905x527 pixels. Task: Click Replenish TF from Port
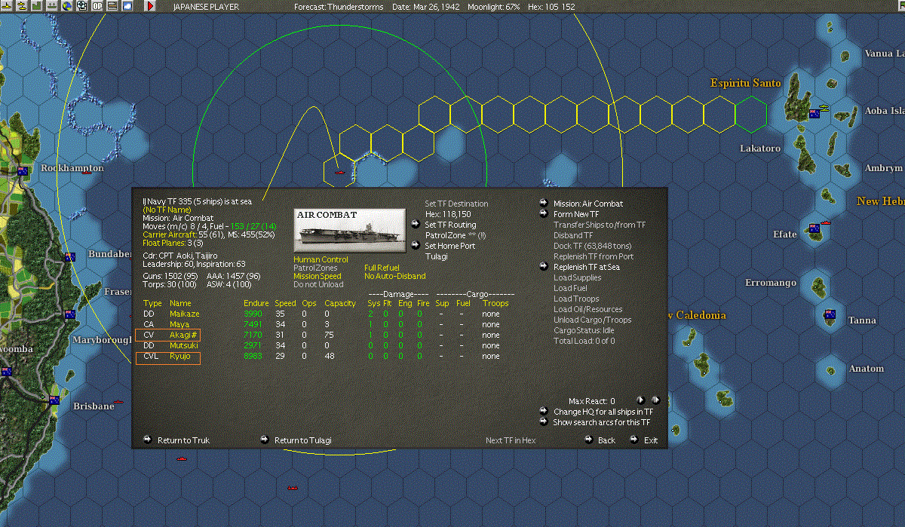(594, 256)
